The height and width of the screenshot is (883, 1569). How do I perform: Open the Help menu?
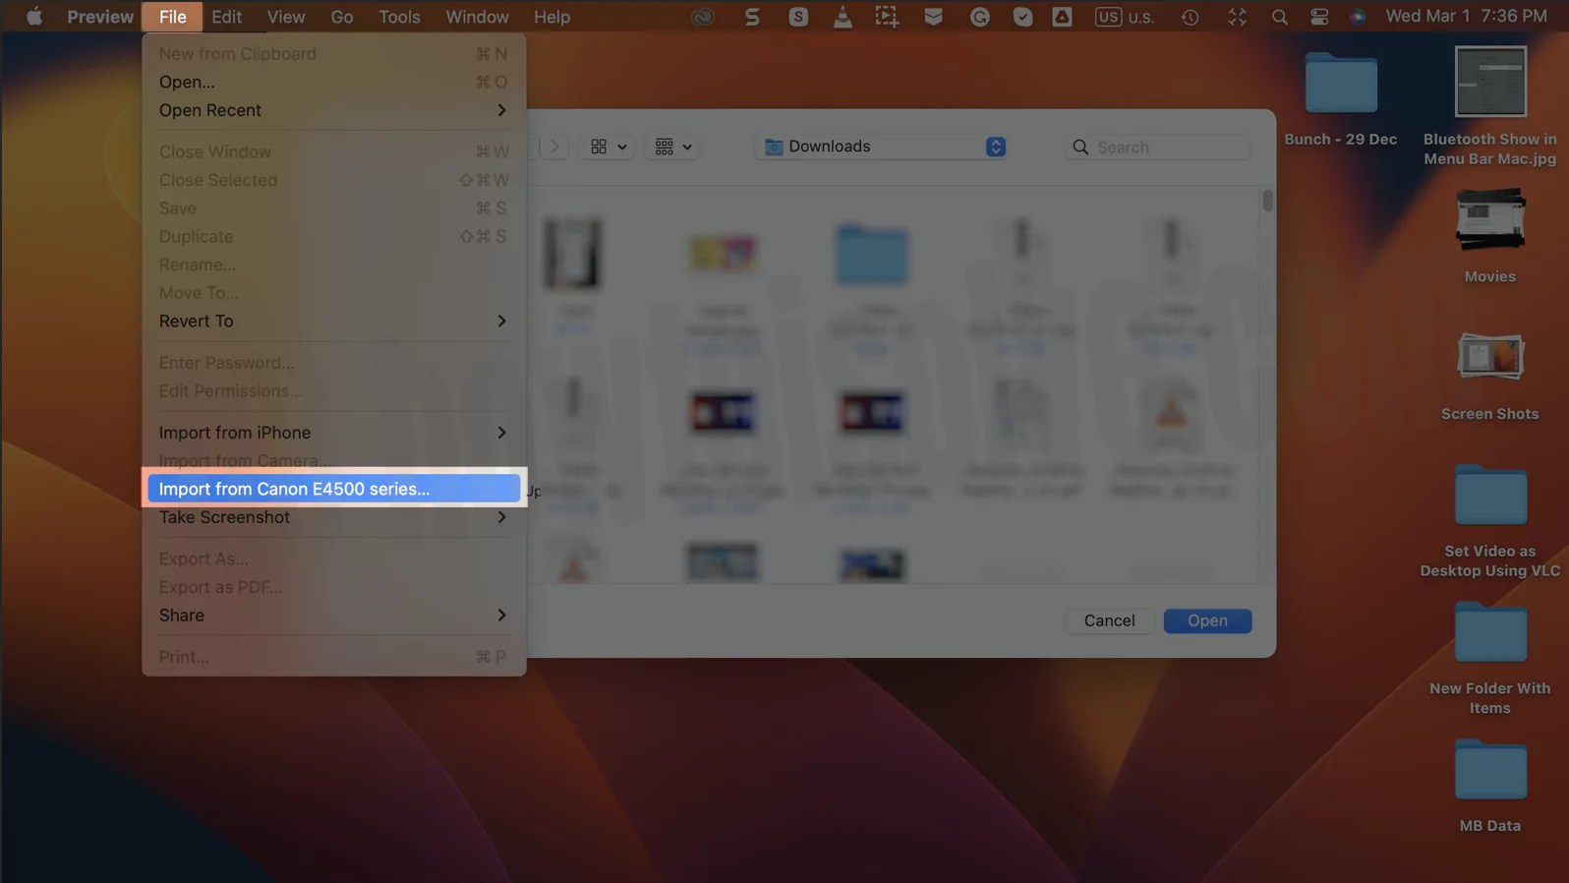point(552,17)
